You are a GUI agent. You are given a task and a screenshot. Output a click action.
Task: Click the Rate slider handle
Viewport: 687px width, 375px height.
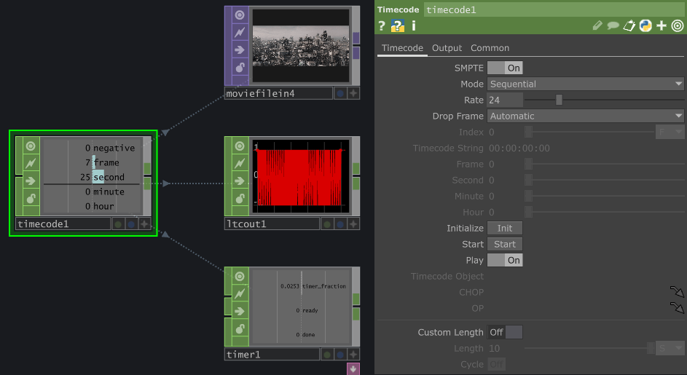pyautogui.click(x=559, y=100)
